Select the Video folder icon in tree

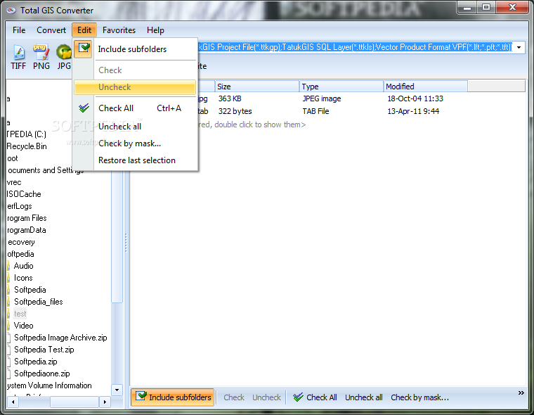pyautogui.click(x=8, y=326)
